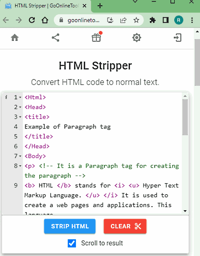Fold the <p> tag on line 8

[x=20, y=166]
